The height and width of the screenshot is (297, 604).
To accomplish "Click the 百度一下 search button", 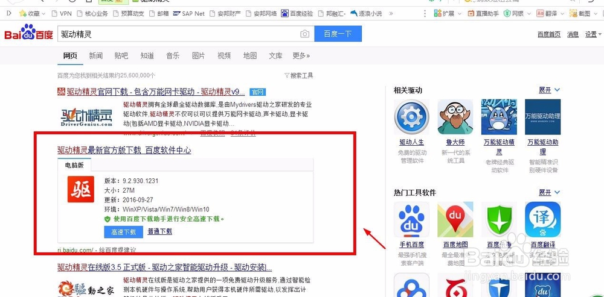I will [338, 34].
